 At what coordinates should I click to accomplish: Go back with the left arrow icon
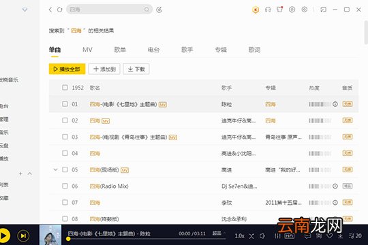tap(50, 10)
